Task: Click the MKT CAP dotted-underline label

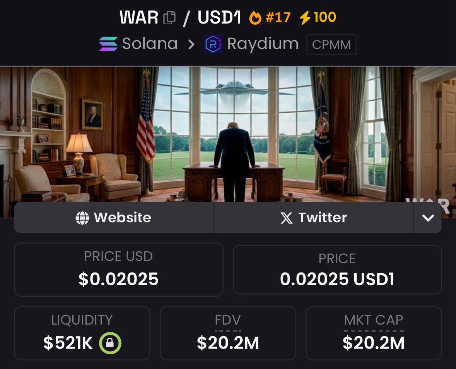Action: click(373, 320)
